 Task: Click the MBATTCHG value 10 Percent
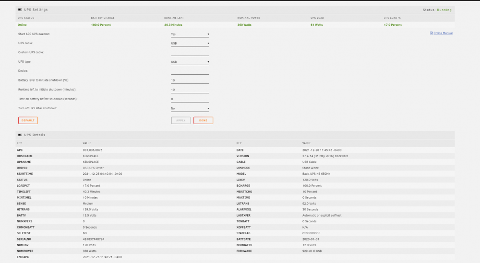(310, 192)
